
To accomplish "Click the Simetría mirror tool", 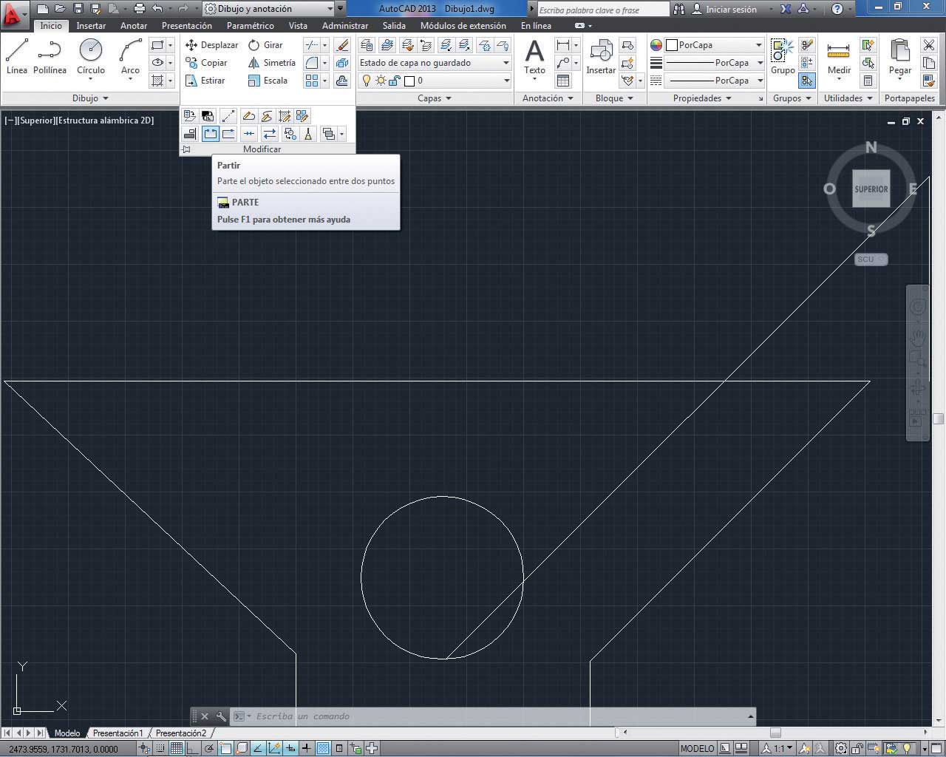I will point(271,63).
